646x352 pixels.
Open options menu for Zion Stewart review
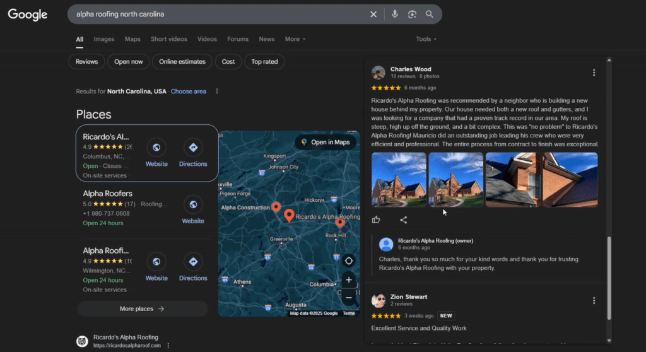pos(594,300)
